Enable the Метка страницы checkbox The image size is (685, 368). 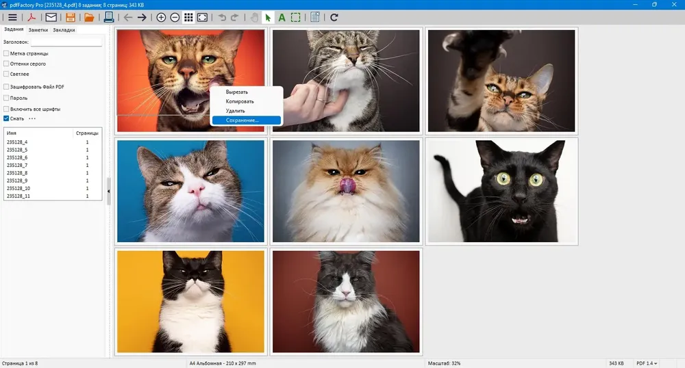(x=6, y=53)
